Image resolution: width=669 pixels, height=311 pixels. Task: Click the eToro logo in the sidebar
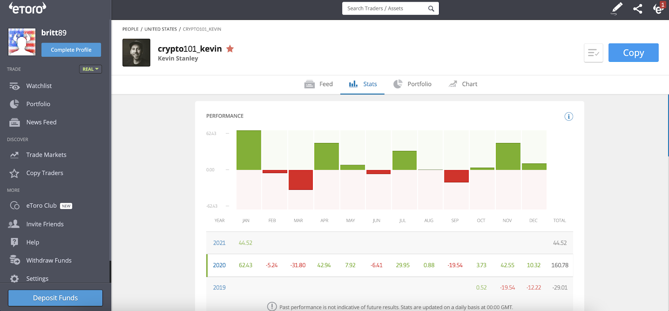tap(28, 8)
